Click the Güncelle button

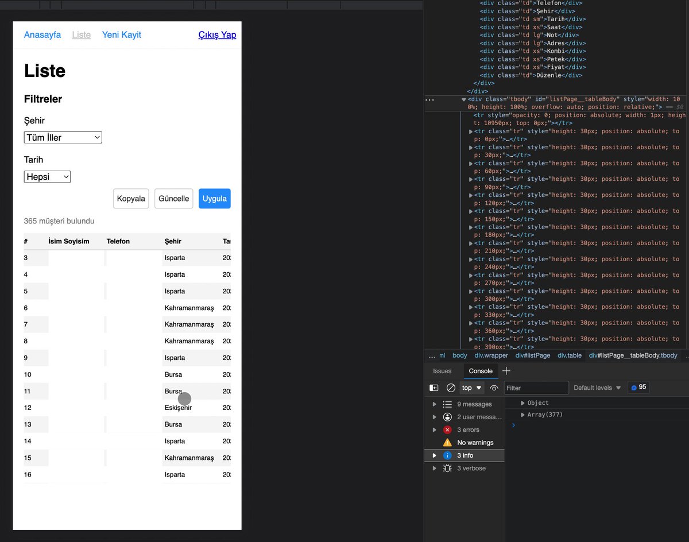click(174, 199)
